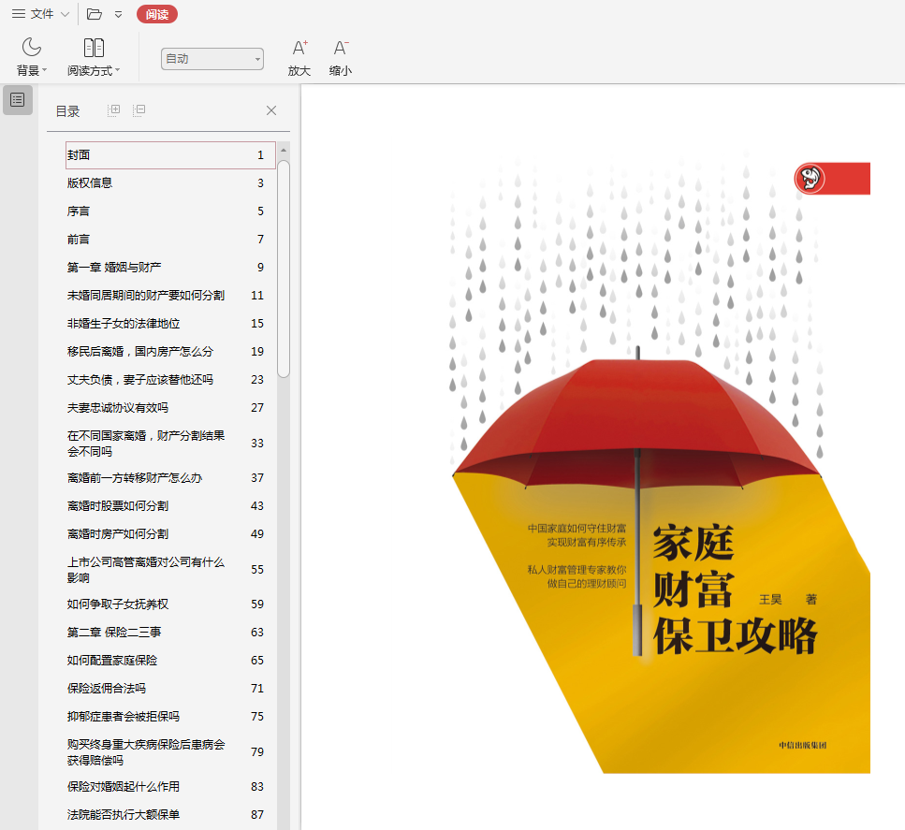Go to 非婚生子女的法律地位

tap(170, 323)
